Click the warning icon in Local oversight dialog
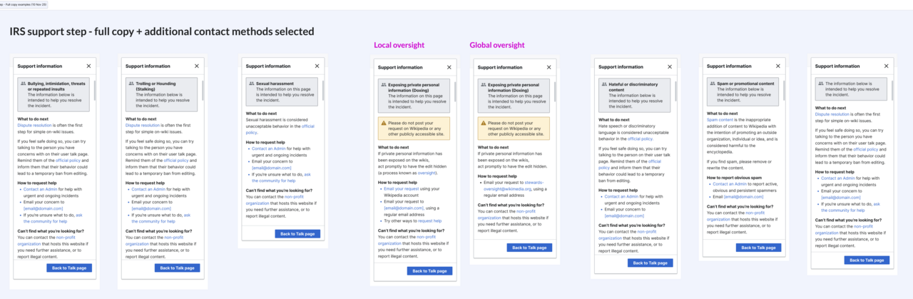The height and width of the screenshot is (299, 913). click(x=384, y=123)
